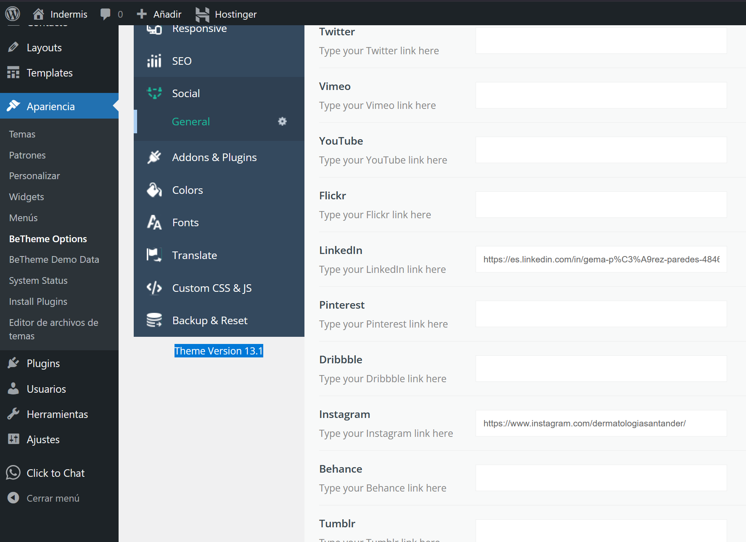Click the Cerrar menú collapse arrow icon
This screenshot has width=746, height=542.
[13, 498]
